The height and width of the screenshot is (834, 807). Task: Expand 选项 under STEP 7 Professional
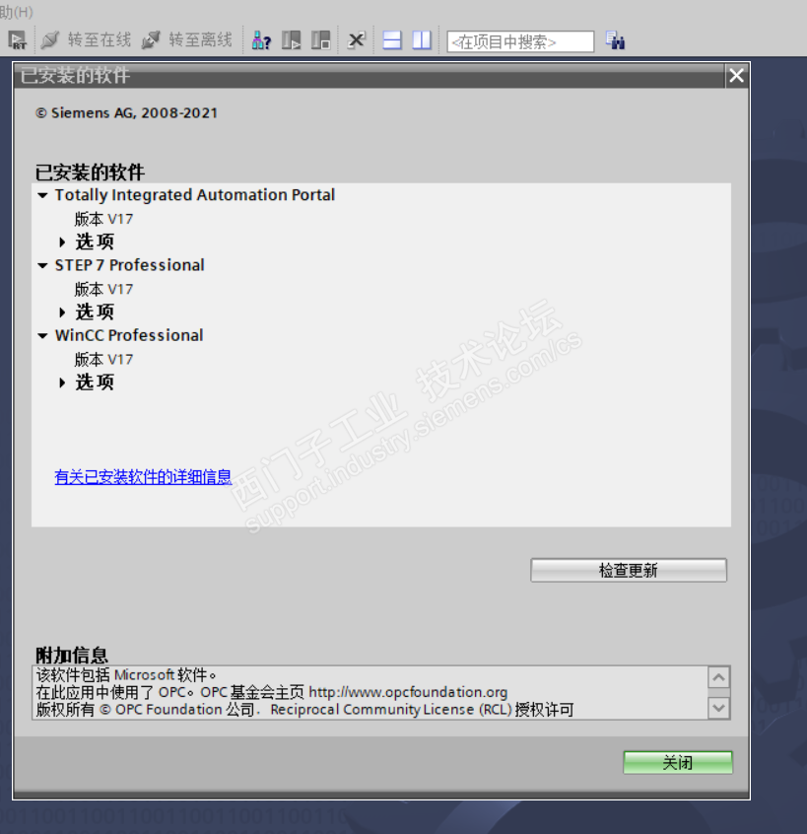click(x=62, y=313)
